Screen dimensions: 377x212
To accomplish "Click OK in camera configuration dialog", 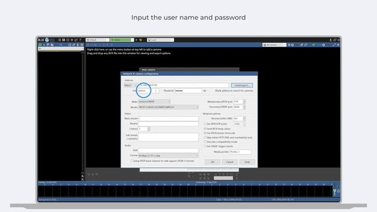I will pos(212,162).
